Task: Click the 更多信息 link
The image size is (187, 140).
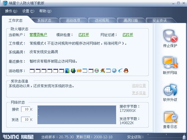Action: [x=139, y=93]
